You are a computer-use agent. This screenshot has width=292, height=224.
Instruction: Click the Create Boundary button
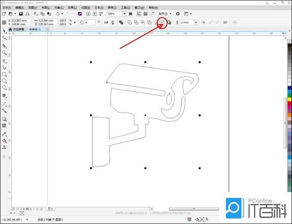169,22
